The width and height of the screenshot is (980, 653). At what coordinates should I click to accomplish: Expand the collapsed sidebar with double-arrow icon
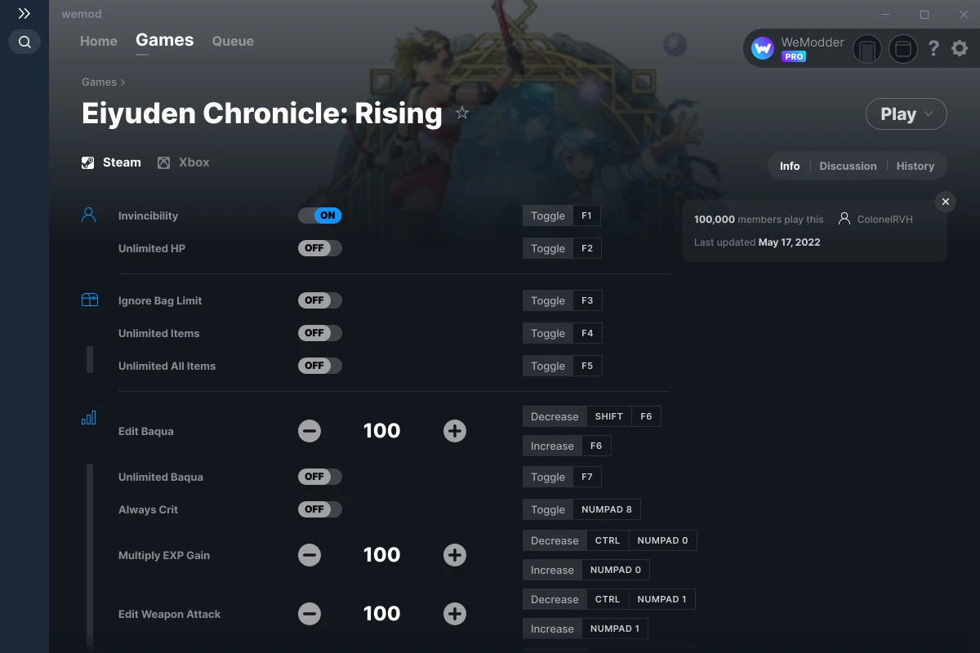click(24, 13)
